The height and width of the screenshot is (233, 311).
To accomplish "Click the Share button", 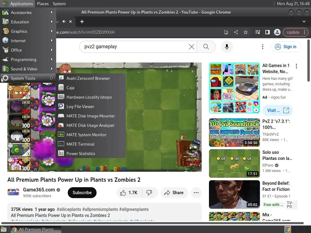I will point(174,193).
